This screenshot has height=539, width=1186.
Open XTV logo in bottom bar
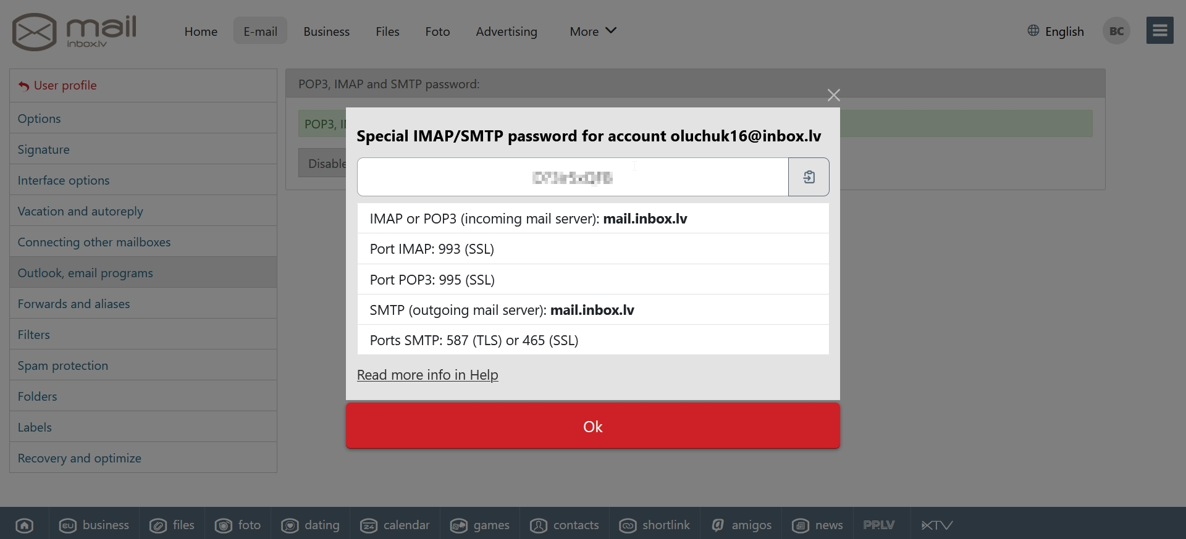[x=937, y=525]
